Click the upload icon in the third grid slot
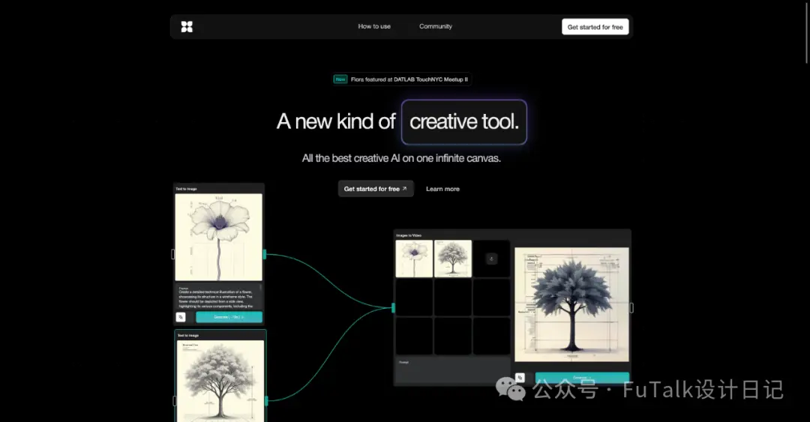The height and width of the screenshot is (422, 810). pos(492,259)
